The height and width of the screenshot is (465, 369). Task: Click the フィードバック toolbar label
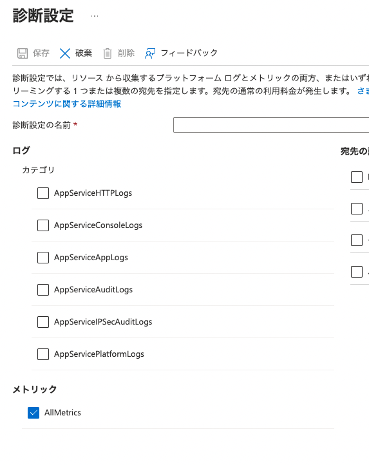click(x=189, y=53)
